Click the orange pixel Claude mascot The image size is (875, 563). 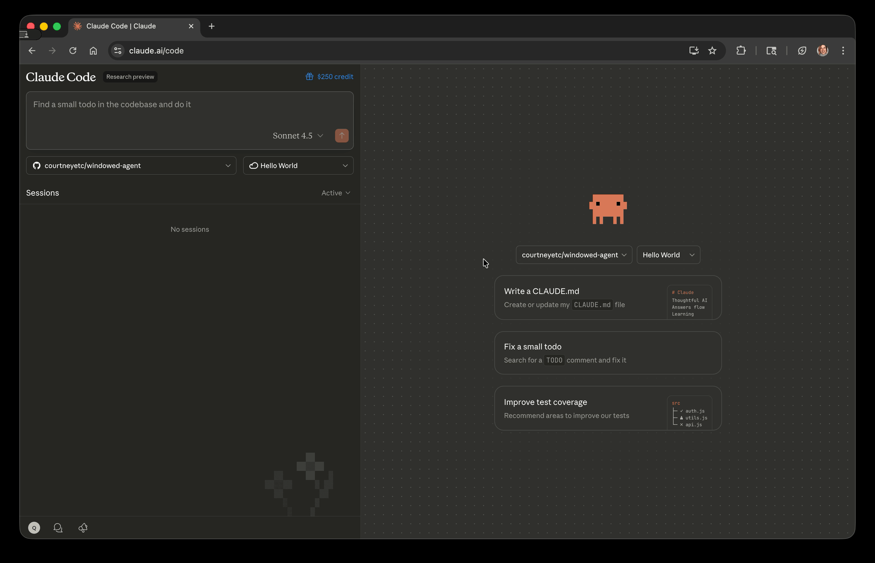click(608, 209)
